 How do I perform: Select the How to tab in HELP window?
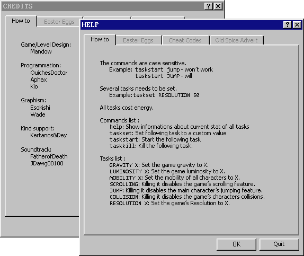[100, 39]
